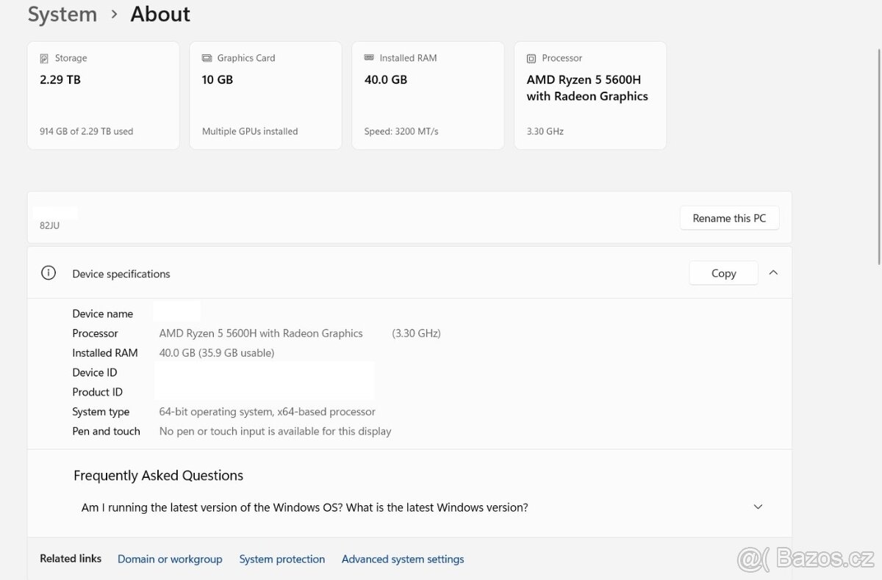The width and height of the screenshot is (882, 580).
Task: Click the Installed RAM icon
Action: point(369,58)
